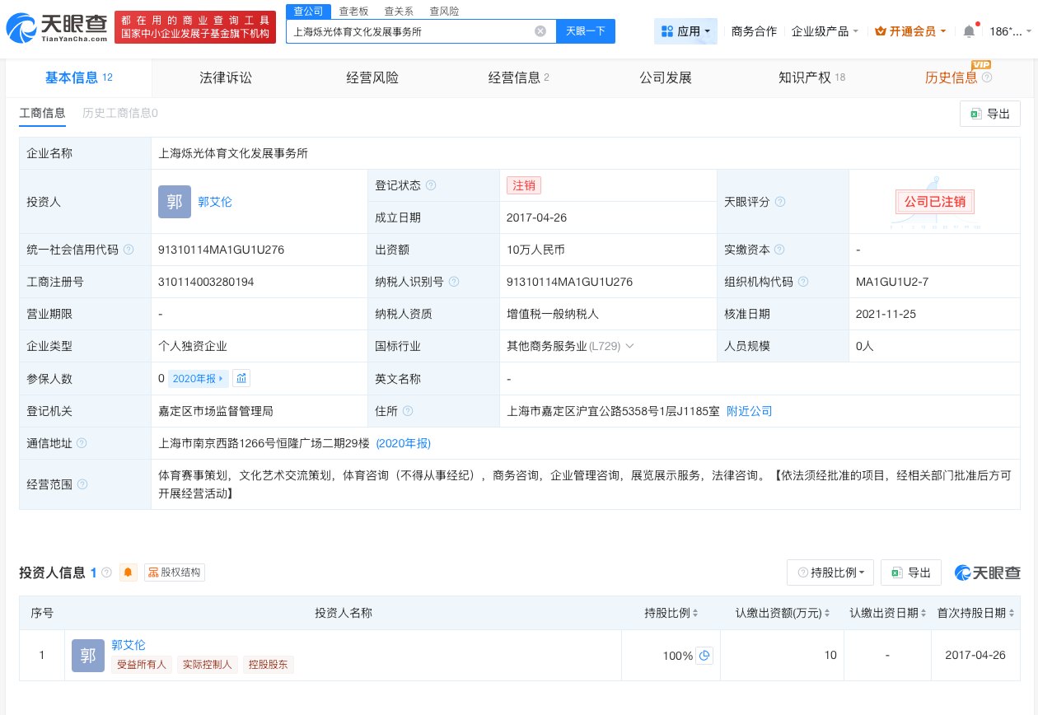This screenshot has width=1038, height=715.
Task: Open the 应用 apps grid icon
Action: point(667,31)
